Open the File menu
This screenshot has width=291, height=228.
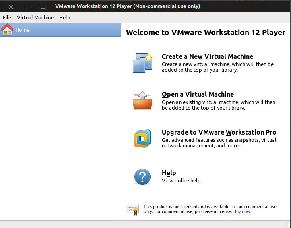[x=7, y=17]
